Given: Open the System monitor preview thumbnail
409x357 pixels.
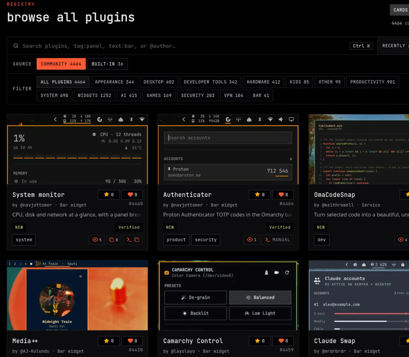Looking at the screenshot, I should coord(77,149).
